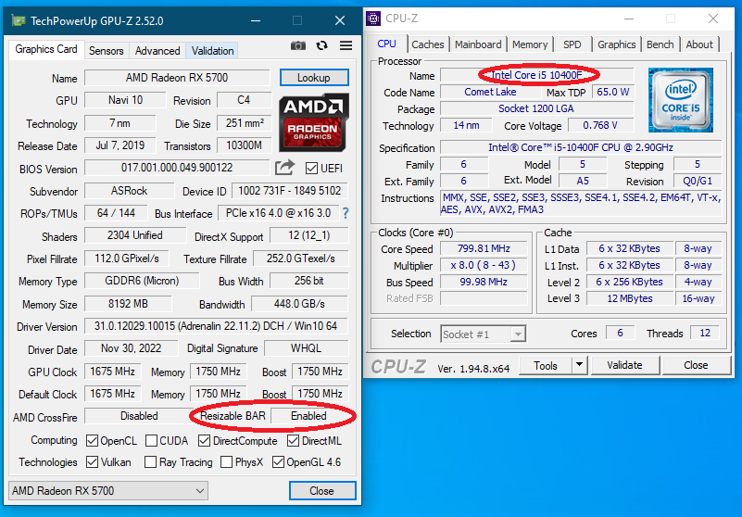This screenshot has height=517, width=742.
Task: Toggle the PhysX checkbox
Action: [x=226, y=462]
